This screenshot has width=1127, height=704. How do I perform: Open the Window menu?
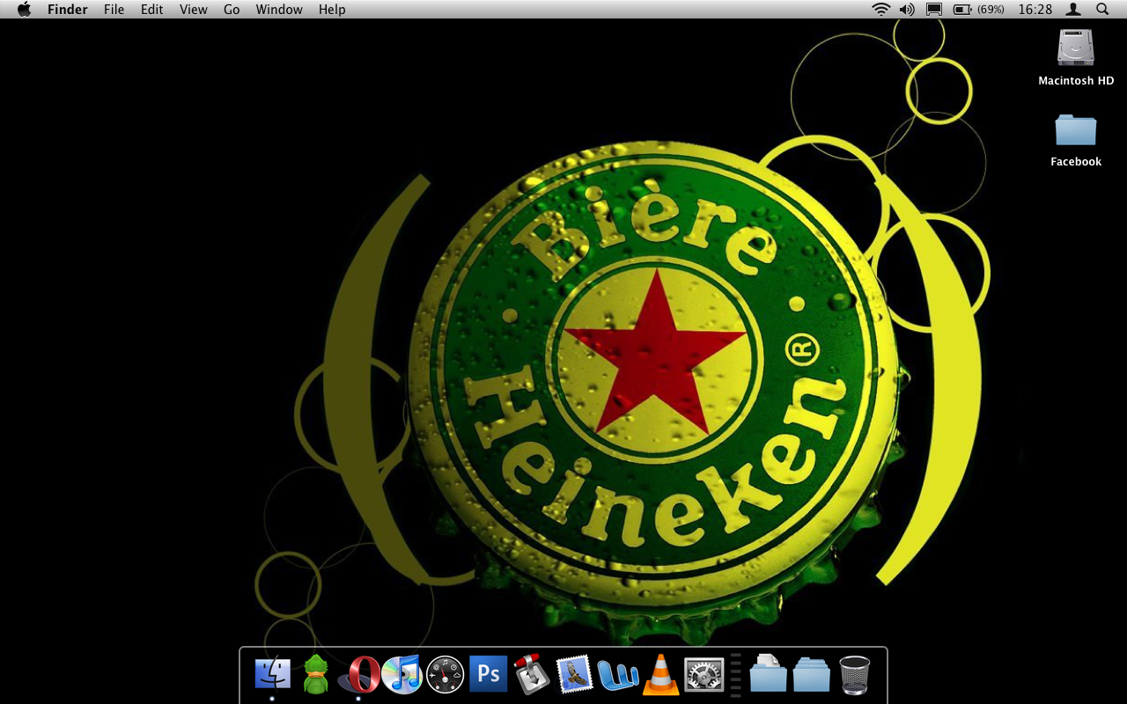click(x=279, y=9)
